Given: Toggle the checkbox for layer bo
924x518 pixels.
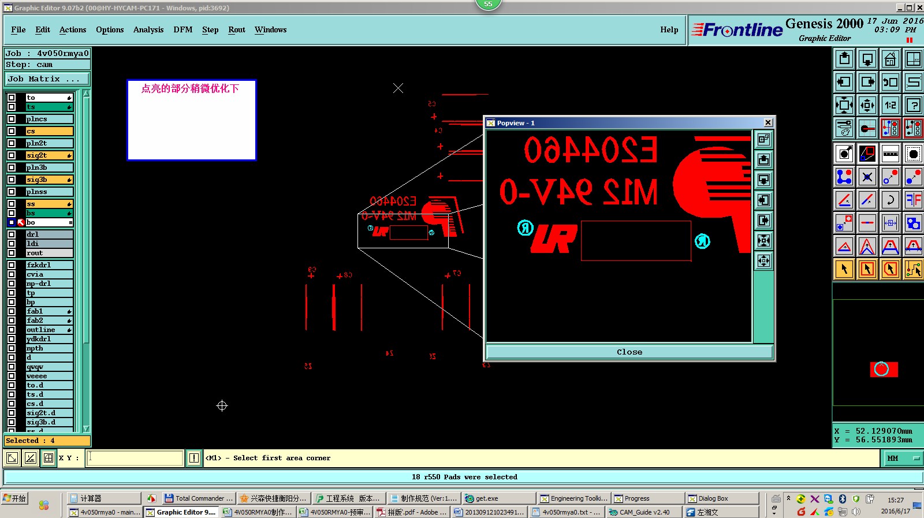Looking at the screenshot, I should pos(12,222).
